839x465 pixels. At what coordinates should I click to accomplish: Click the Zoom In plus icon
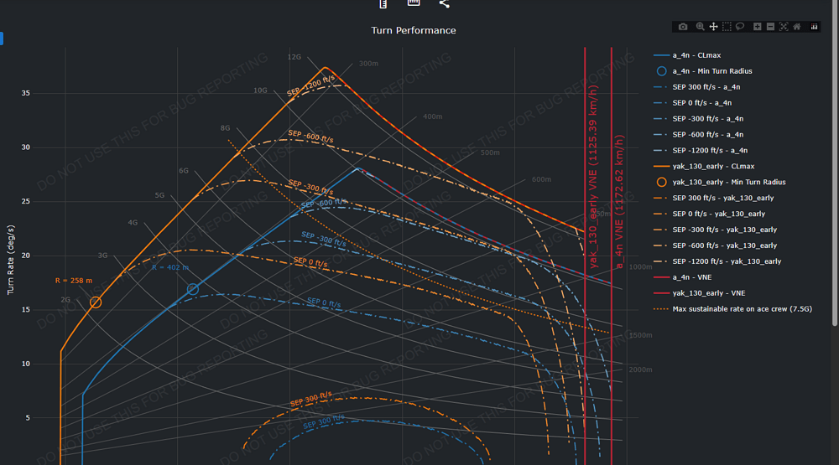[757, 27]
